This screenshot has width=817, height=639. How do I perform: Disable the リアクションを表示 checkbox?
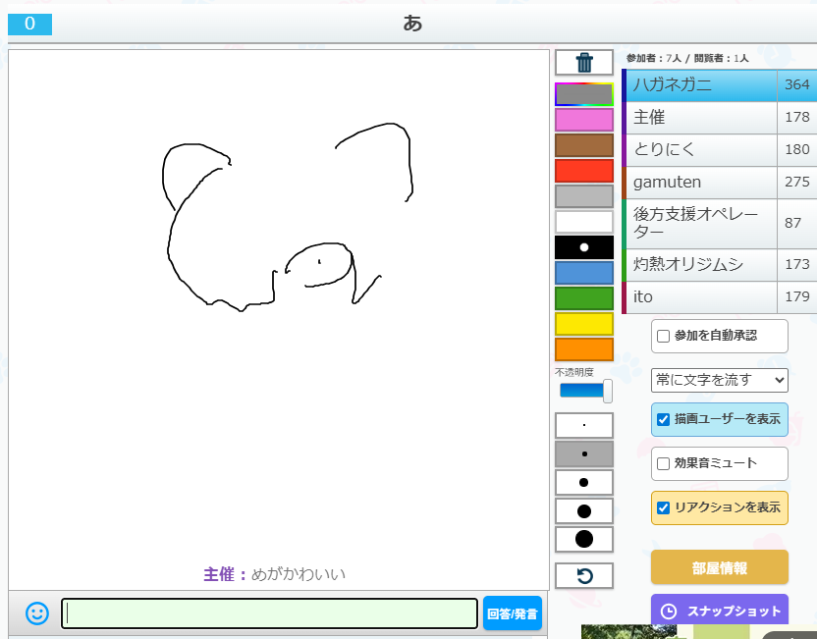pyautogui.click(x=664, y=507)
